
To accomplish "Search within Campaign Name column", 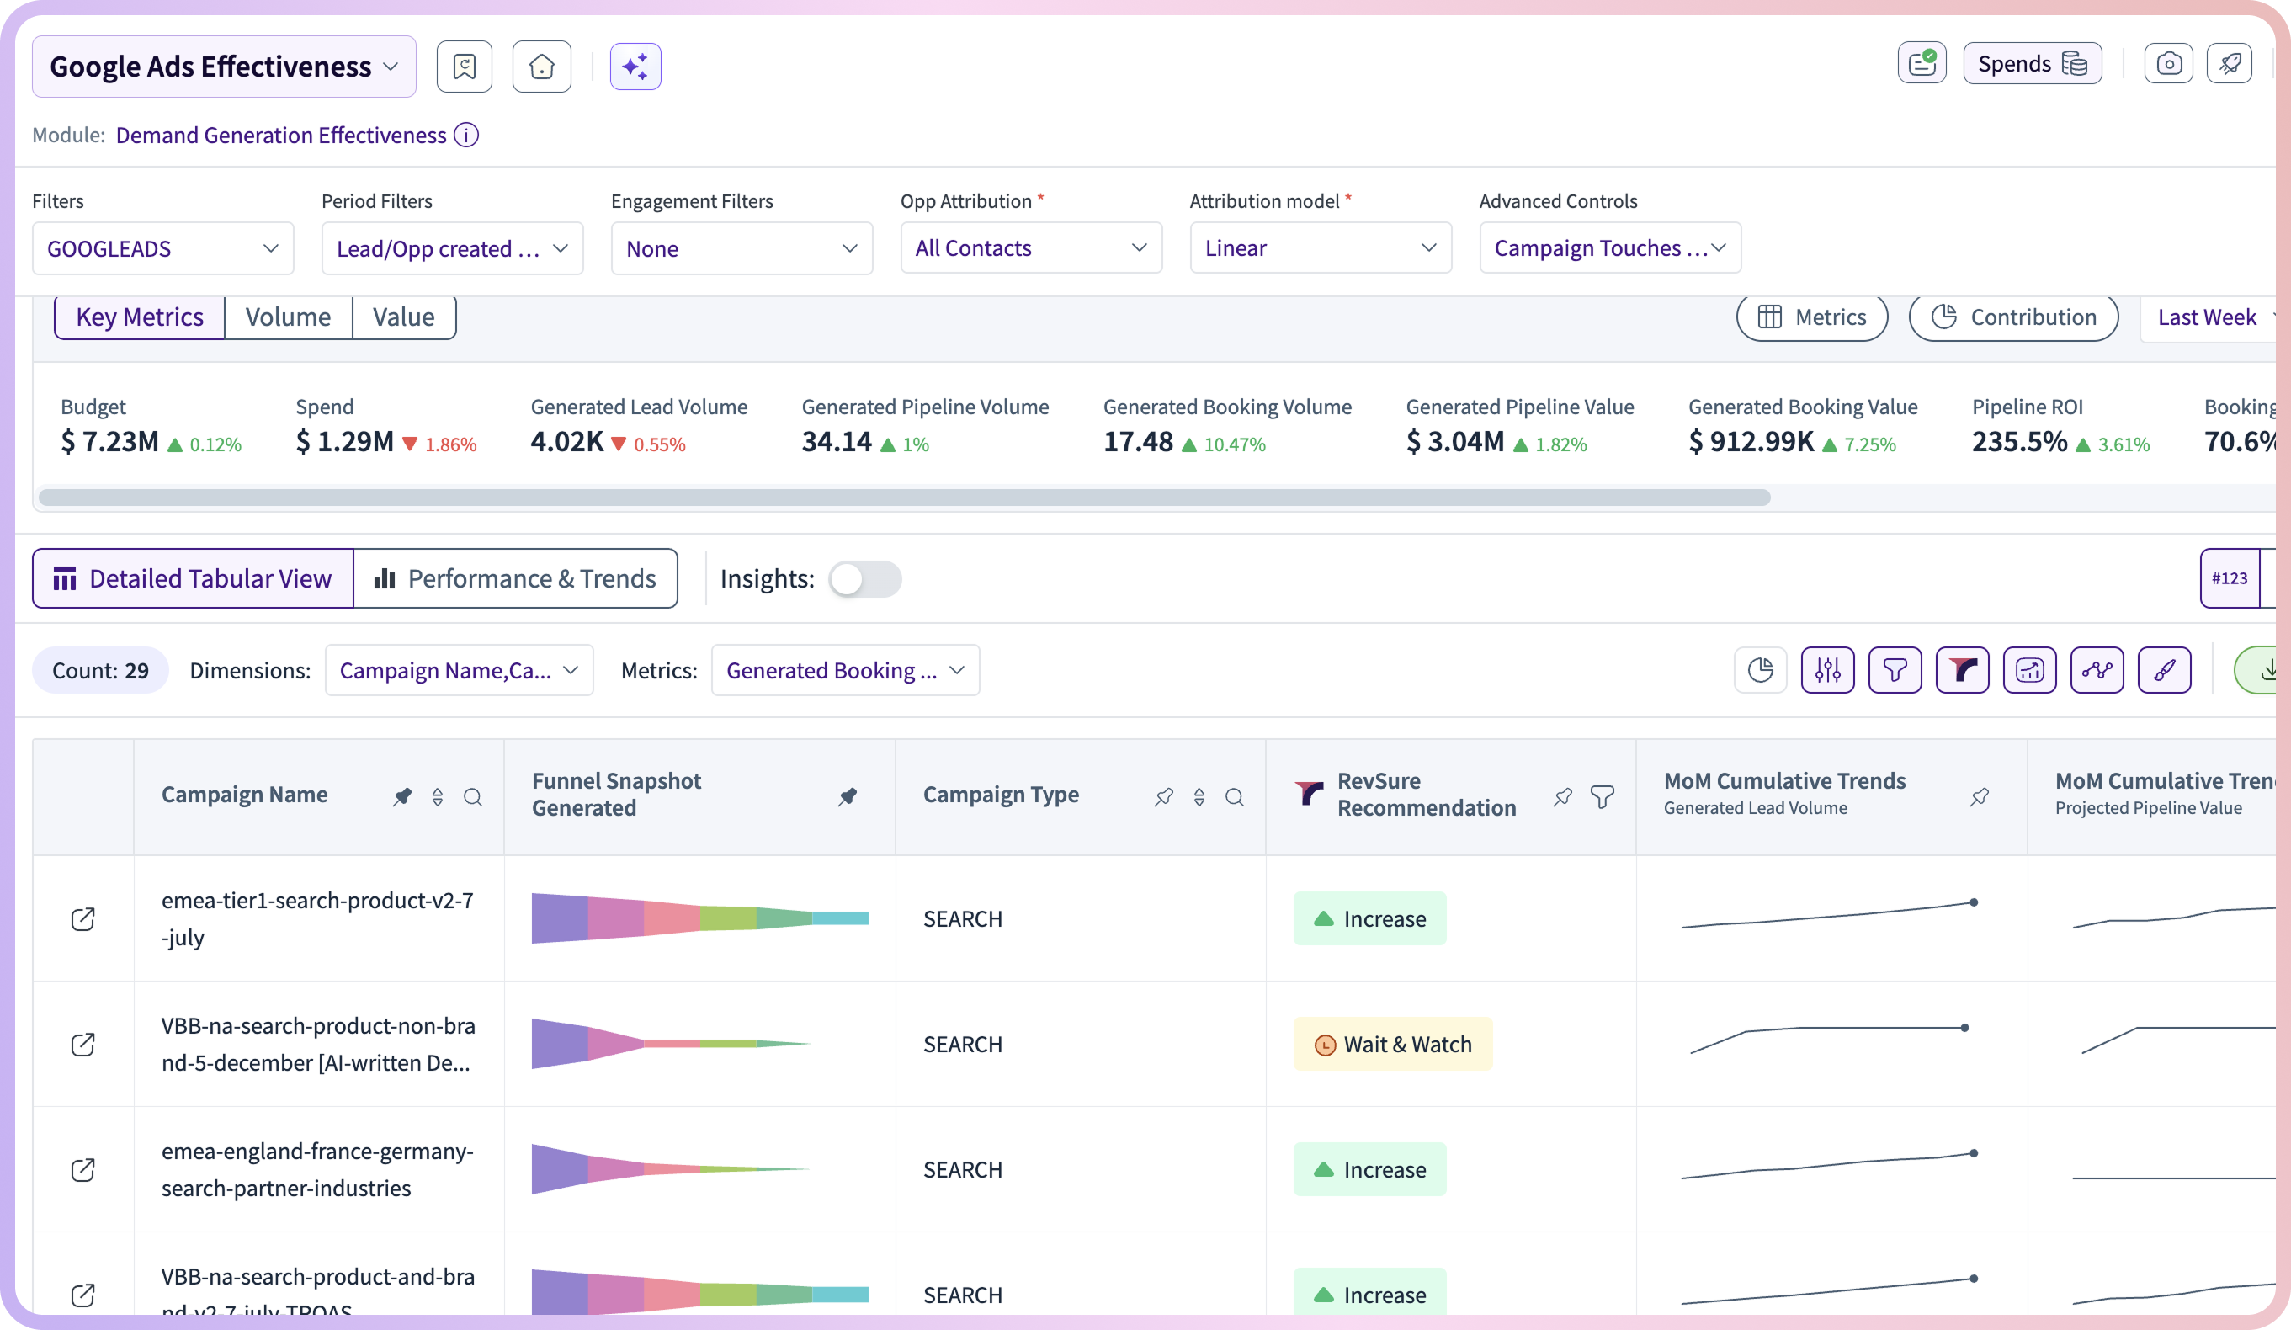I will pyautogui.click(x=473, y=796).
